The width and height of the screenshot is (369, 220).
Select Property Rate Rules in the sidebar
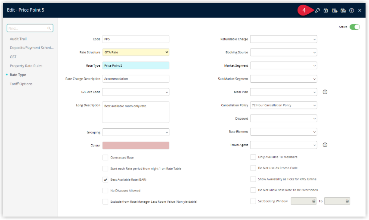[26, 66]
